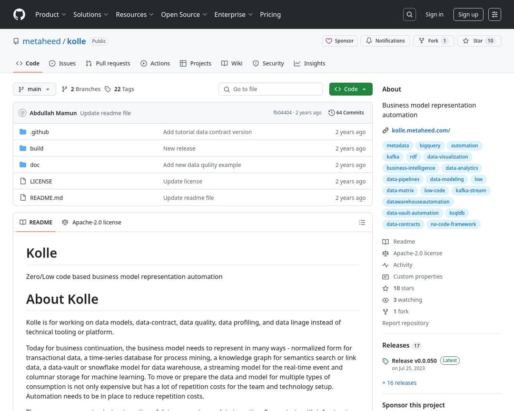The image size is (514, 411).
Task: Open the + 16 releases link
Action: [399, 383]
